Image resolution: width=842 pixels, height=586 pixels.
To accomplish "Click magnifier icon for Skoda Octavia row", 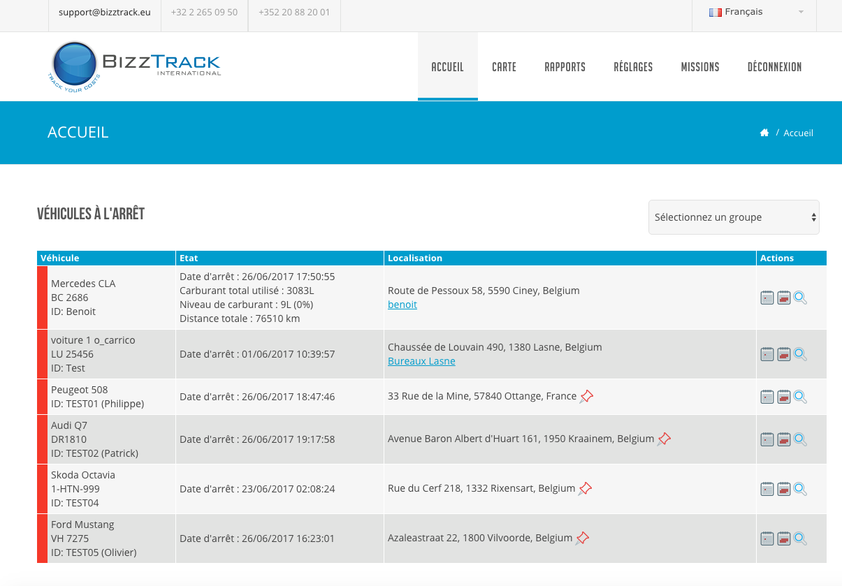I will (801, 490).
